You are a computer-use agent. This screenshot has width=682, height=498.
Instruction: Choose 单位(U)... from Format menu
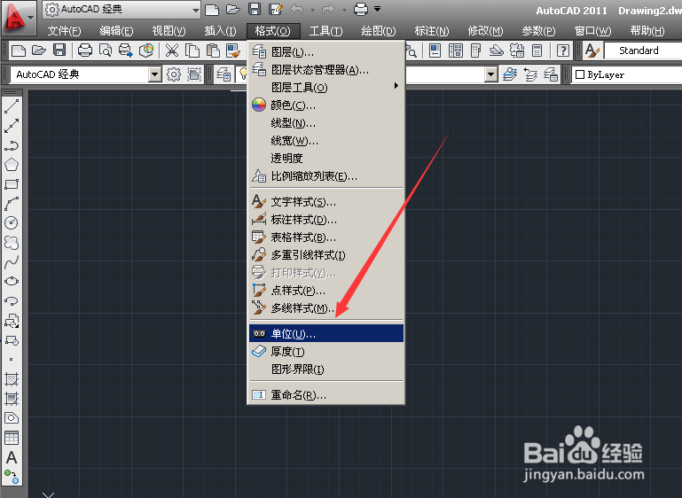coord(325,333)
